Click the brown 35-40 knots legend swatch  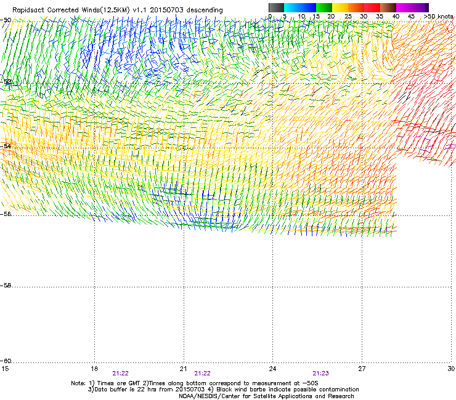coord(388,7)
